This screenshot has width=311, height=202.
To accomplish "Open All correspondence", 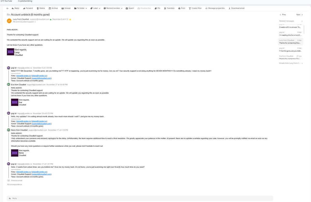I will [x=15, y=184].
